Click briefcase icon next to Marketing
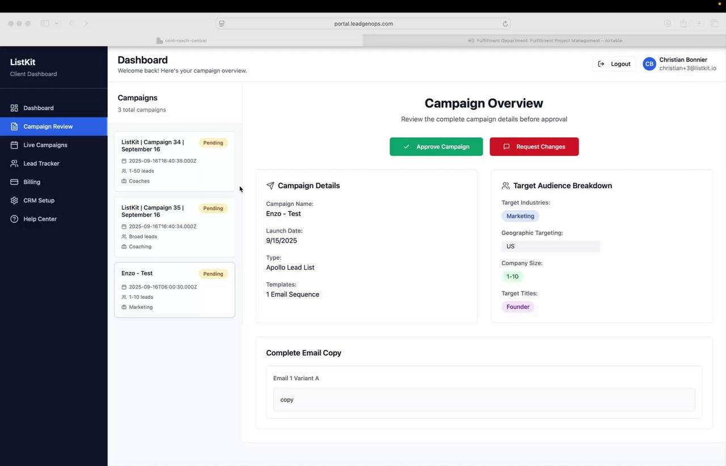 [x=124, y=307]
